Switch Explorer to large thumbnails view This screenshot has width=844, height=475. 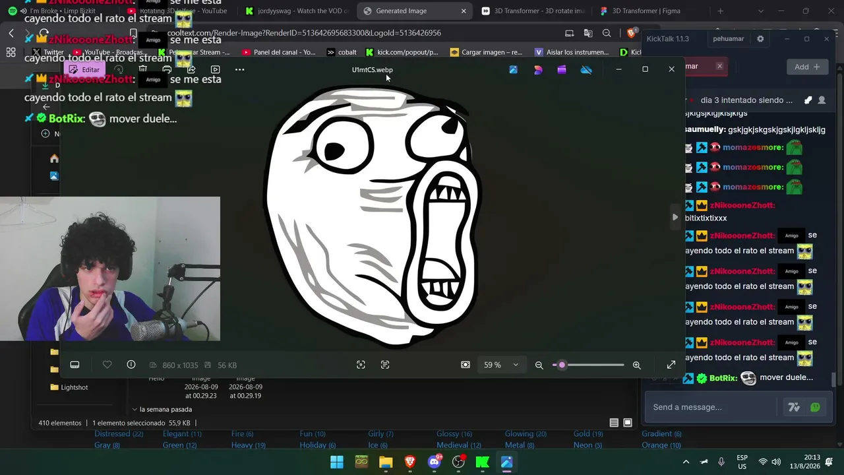pos(628,423)
